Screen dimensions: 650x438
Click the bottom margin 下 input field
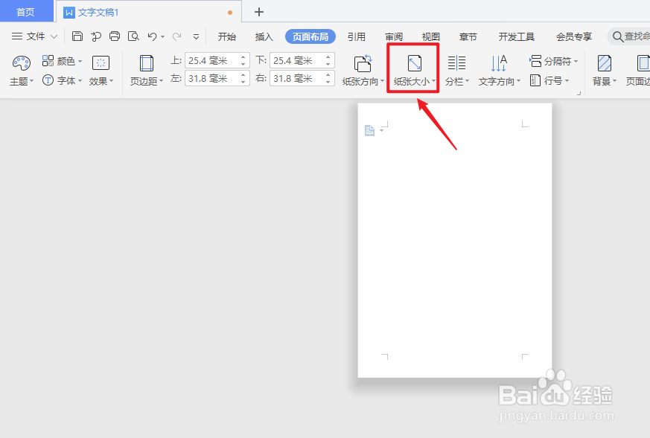coord(297,61)
